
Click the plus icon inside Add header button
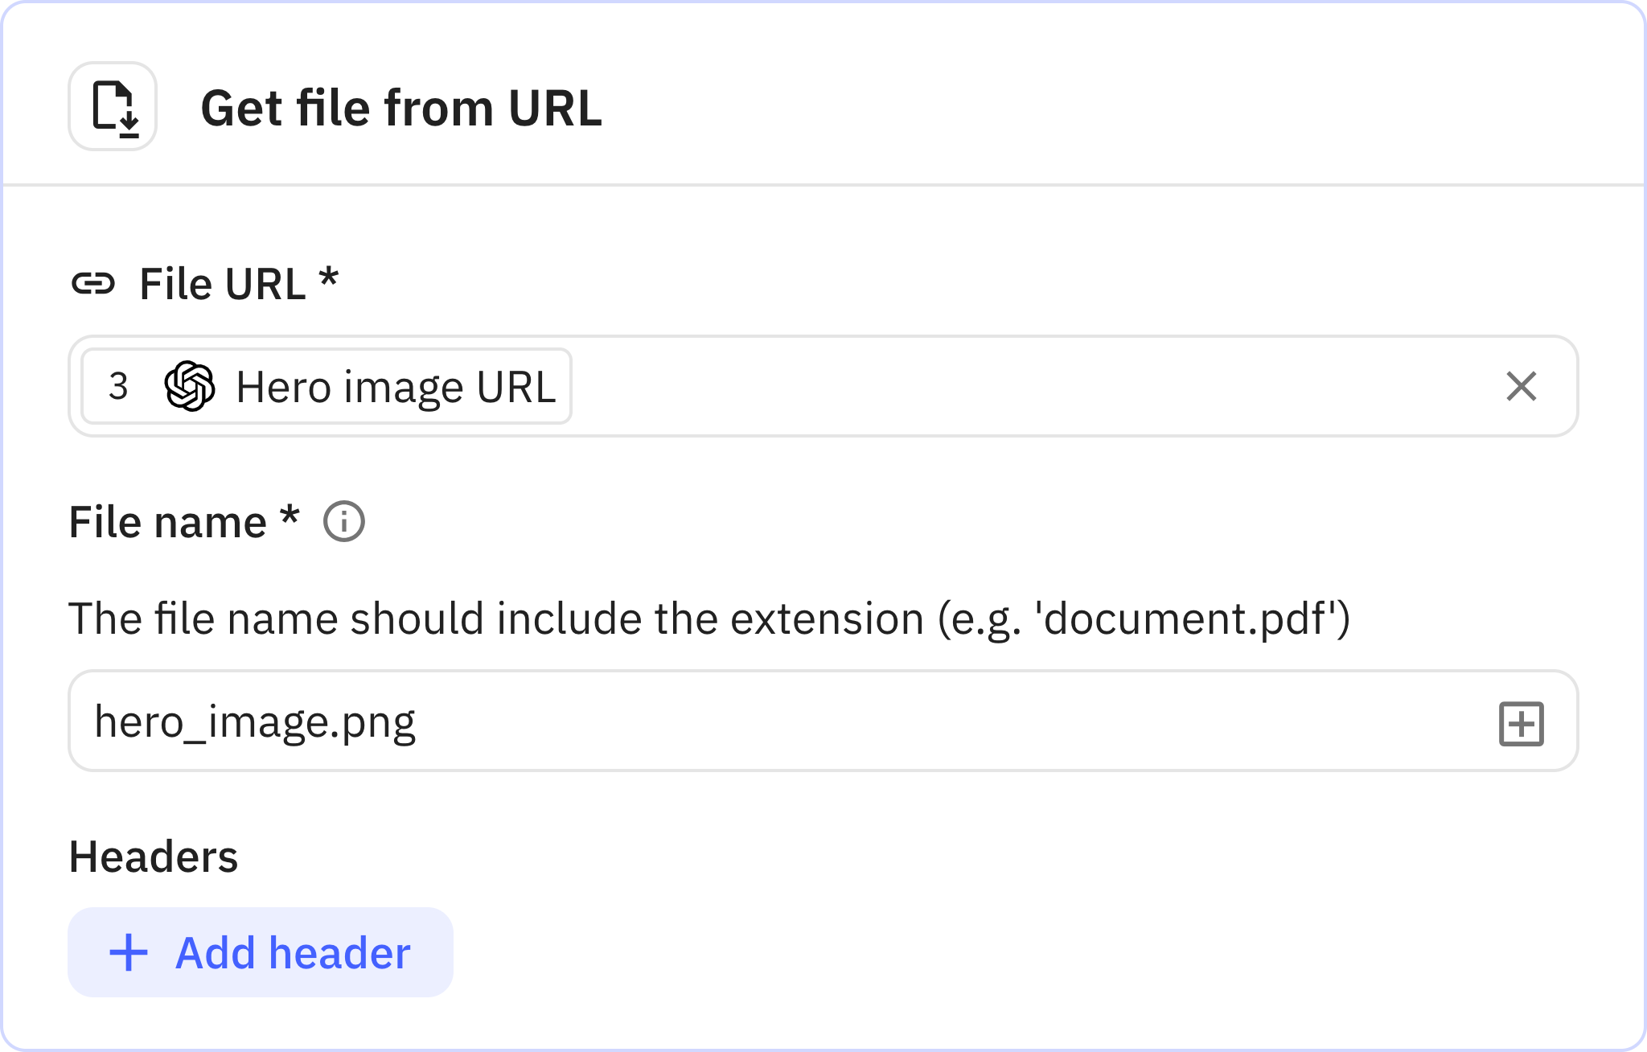129,952
